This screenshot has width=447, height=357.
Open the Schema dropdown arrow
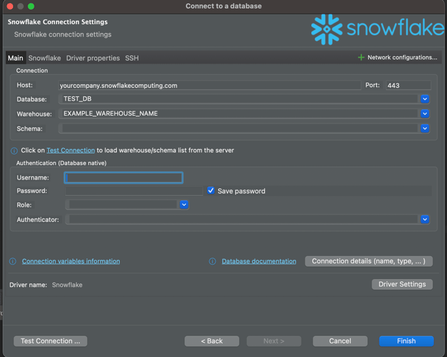pos(425,128)
